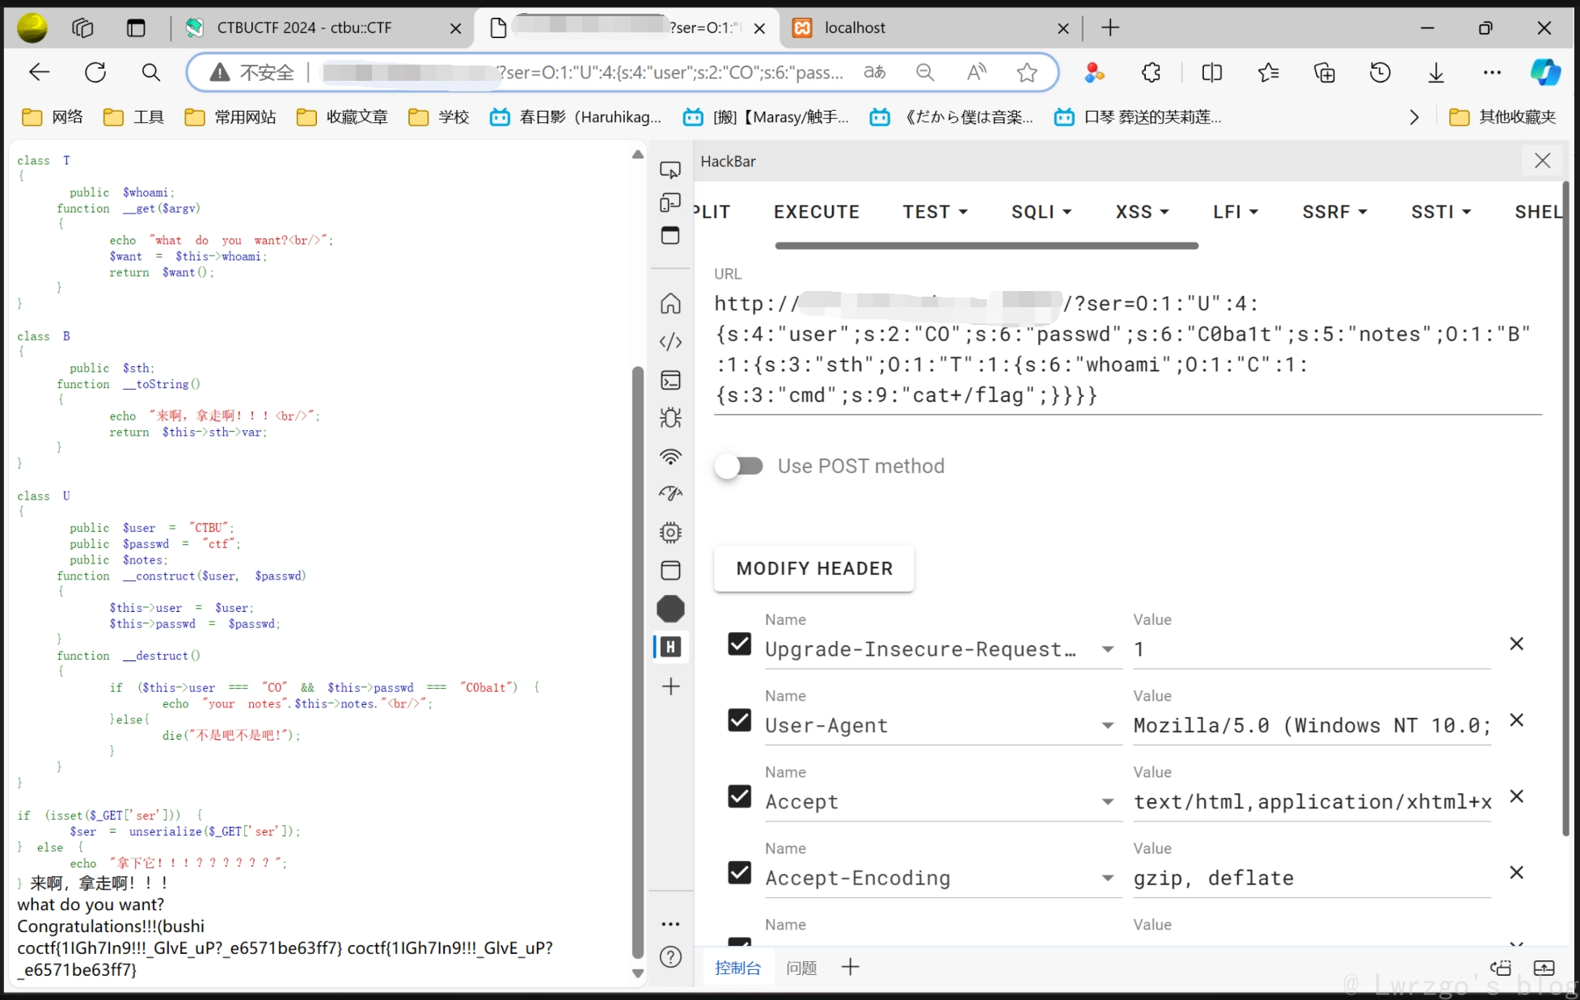Open the 其他收藏夹 folder
The height and width of the screenshot is (1000, 1580).
(1502, 117)
